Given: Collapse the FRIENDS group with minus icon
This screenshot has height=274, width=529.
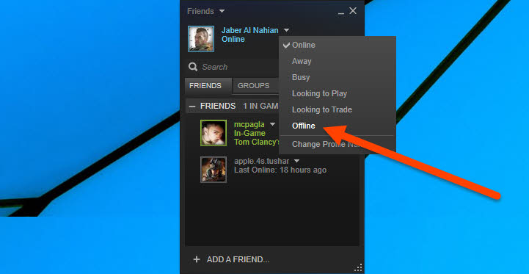Looking at the screenshot, I should [192, 106].
